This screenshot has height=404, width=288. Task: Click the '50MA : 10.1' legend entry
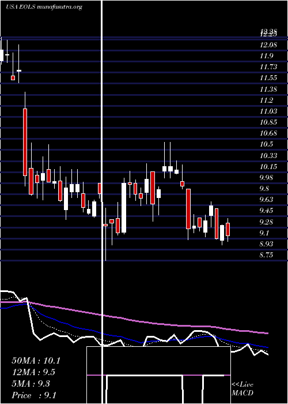tap(36, 361)
